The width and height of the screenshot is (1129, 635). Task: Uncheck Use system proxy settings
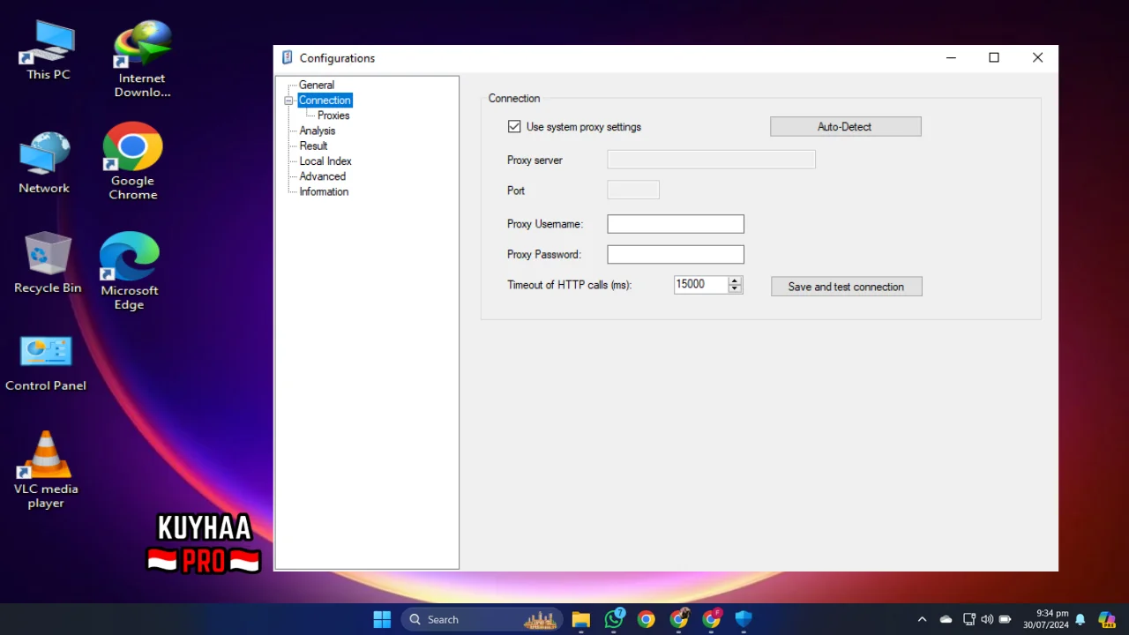click(514, 127)
